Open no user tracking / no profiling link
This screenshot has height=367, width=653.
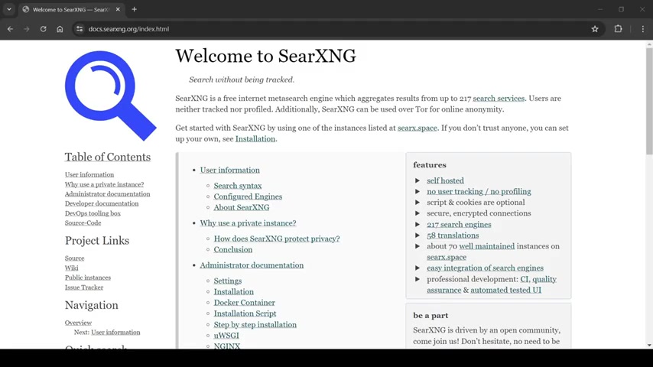[x=479, y=191]
